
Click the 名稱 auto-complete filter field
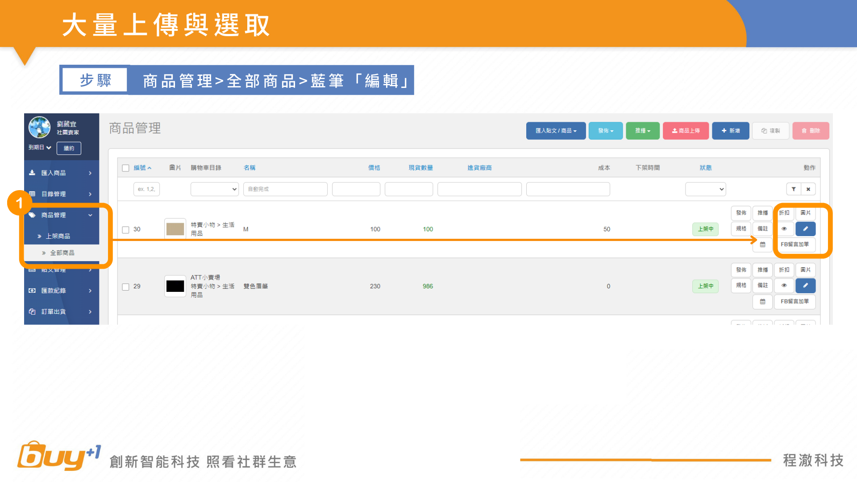tap(285, 189)
